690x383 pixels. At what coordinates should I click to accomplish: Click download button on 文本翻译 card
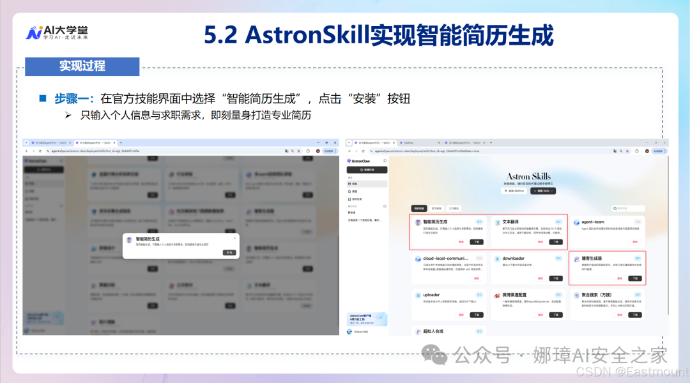tap(556, 242)
